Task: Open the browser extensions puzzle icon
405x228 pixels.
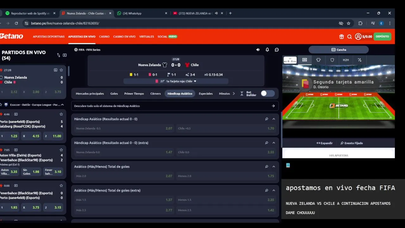Action: pyautogui.click(x=360, y=23)
